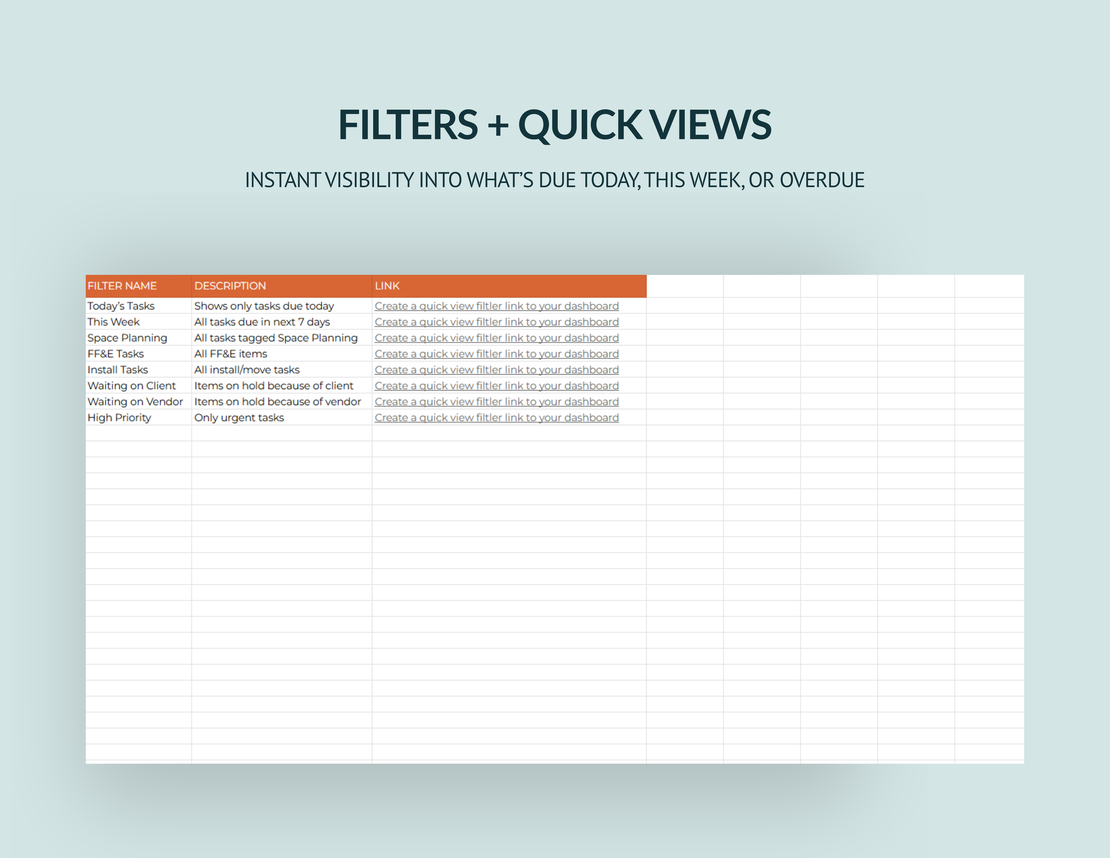Open the FF&E Tasks filter link
The height and width of the screenshot is (858, 1110).
coord(496,354)
